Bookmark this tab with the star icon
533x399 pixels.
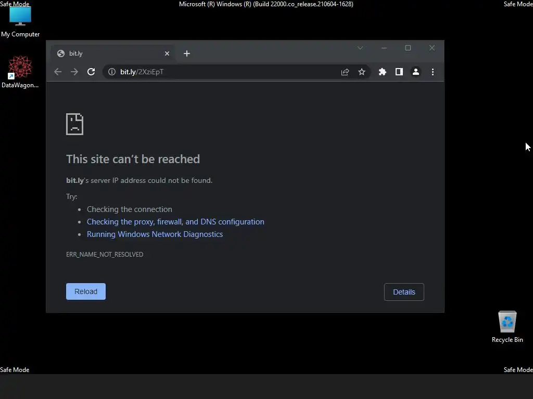[x=362, y=72]
